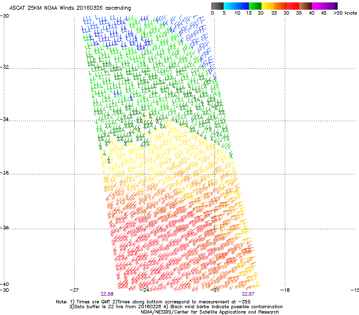The height and width of the screenshot is (315, 359).
Task: Click the note 'Black wind barbs indicate possible contamination'
Action: pyautogui.click(x=227, y=307)
